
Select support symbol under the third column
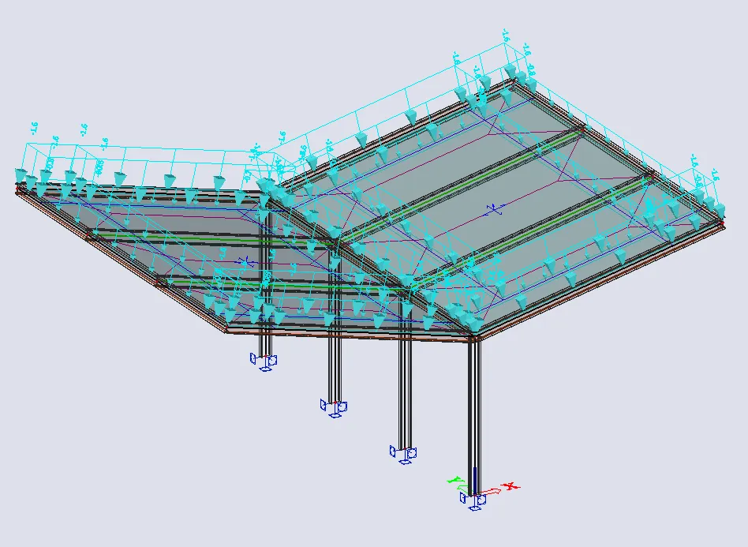click(x=404, y=453)
